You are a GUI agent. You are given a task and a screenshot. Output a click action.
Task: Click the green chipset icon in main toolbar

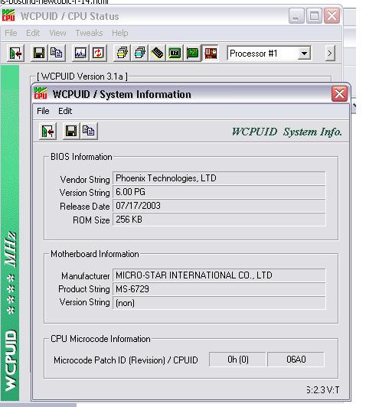pyautogui.click(x=175, y=54)
